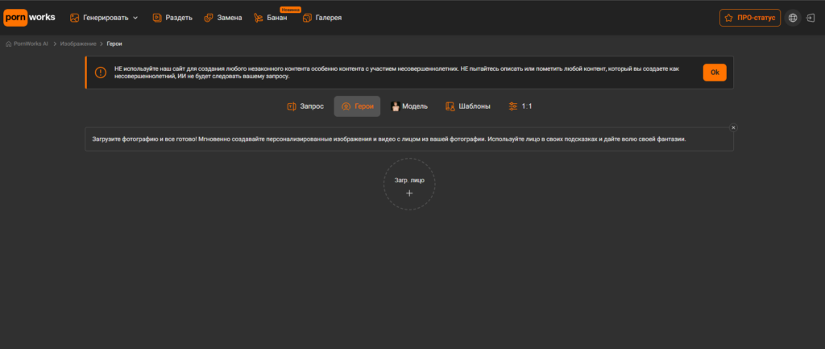The width and height of the screenshot is (825, 349).
Task: Click the orange warning exclamation icon
Action: tap(101, 73)
